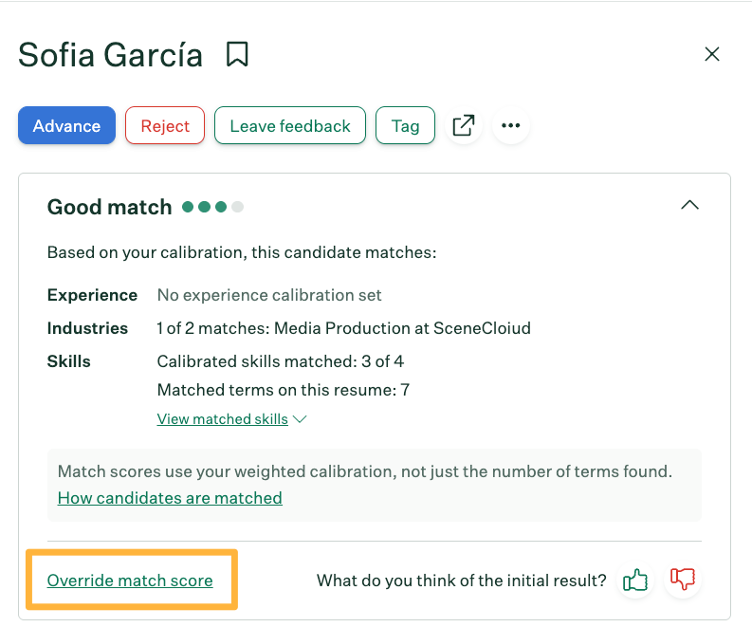Open How candidates are matched link
This screenshot has height=627, width=752.
170,497
